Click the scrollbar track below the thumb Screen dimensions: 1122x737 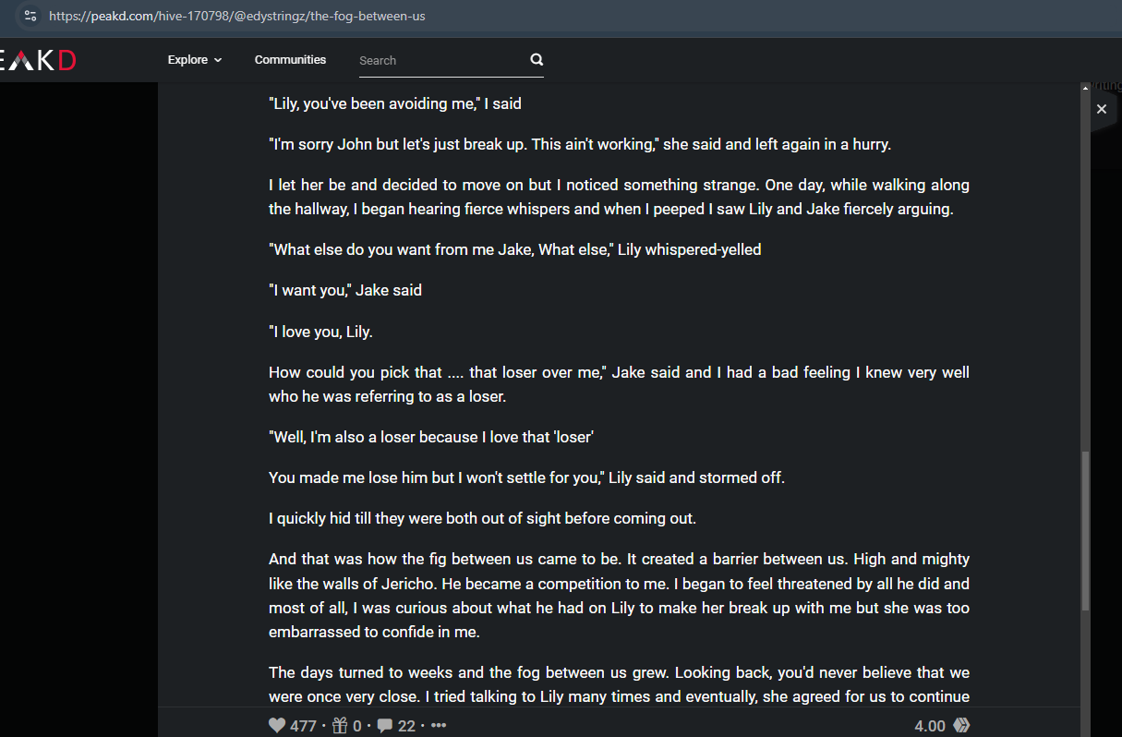click(x=1085, y=658)
